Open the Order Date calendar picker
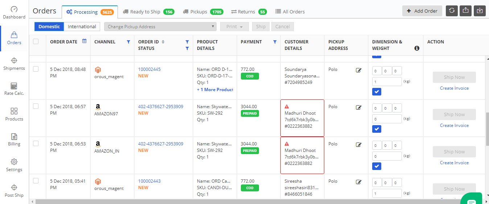The width and height of the screenshot is (489, 204). 85,41
